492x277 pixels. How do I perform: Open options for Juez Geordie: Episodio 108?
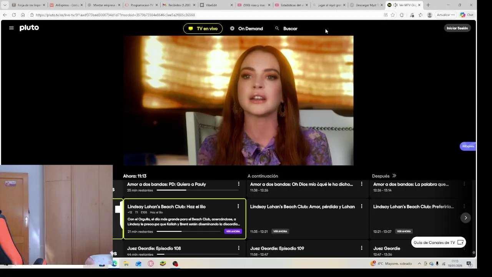(239, 248)
